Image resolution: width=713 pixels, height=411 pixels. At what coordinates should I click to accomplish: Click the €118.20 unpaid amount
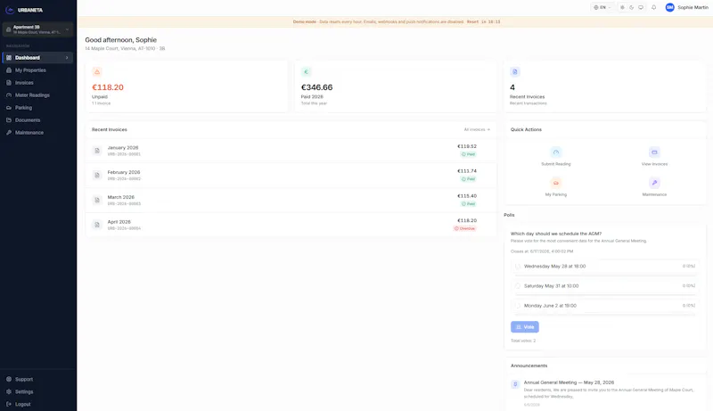pyautogui.click(x=108, y=87)
